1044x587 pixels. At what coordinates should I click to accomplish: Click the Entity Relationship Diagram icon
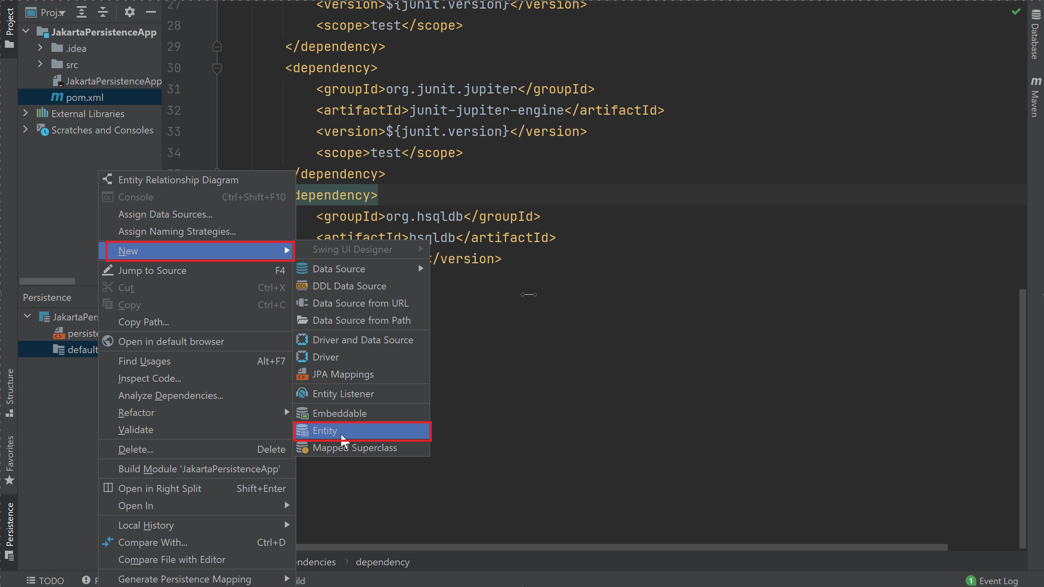[108, 179]
